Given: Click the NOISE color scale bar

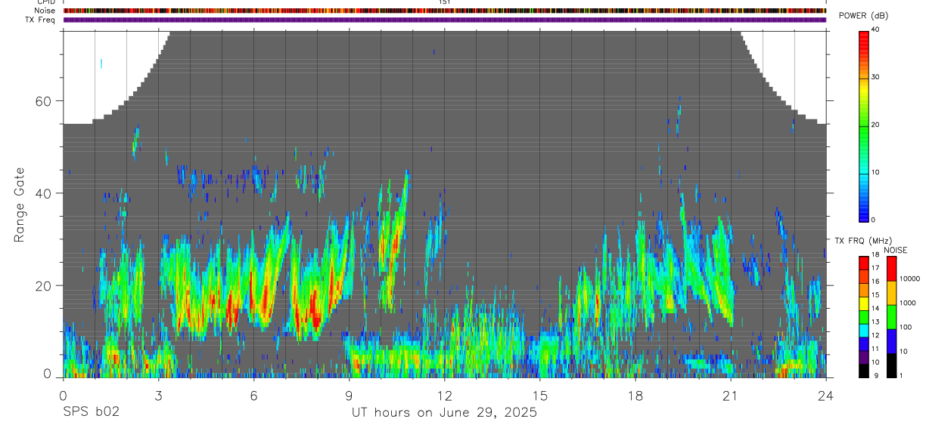Looking at the screenshot, I should 891,316.
